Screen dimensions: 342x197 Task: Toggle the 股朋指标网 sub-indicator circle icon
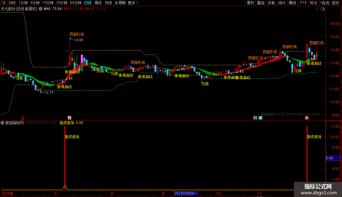[2, 123]
